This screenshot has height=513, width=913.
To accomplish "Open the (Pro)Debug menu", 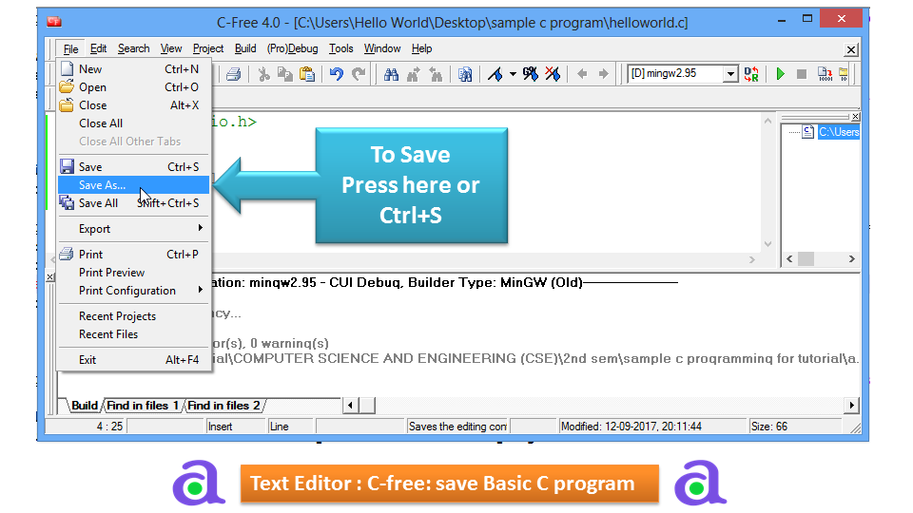I will point(292,48).
